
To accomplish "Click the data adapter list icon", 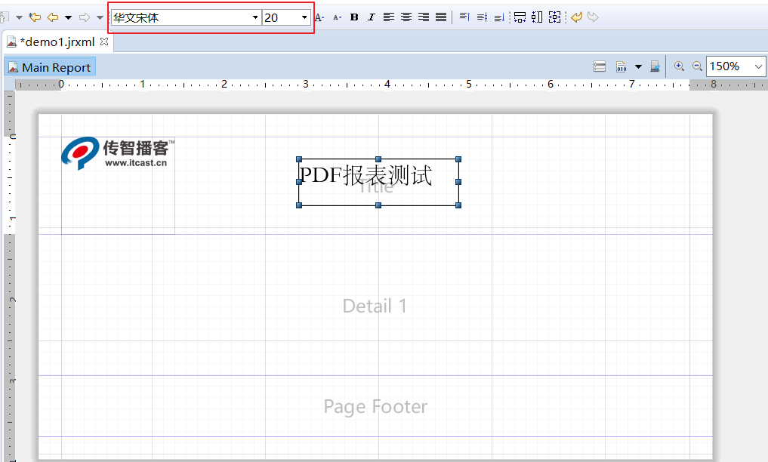I will click(x=600, y=66).
